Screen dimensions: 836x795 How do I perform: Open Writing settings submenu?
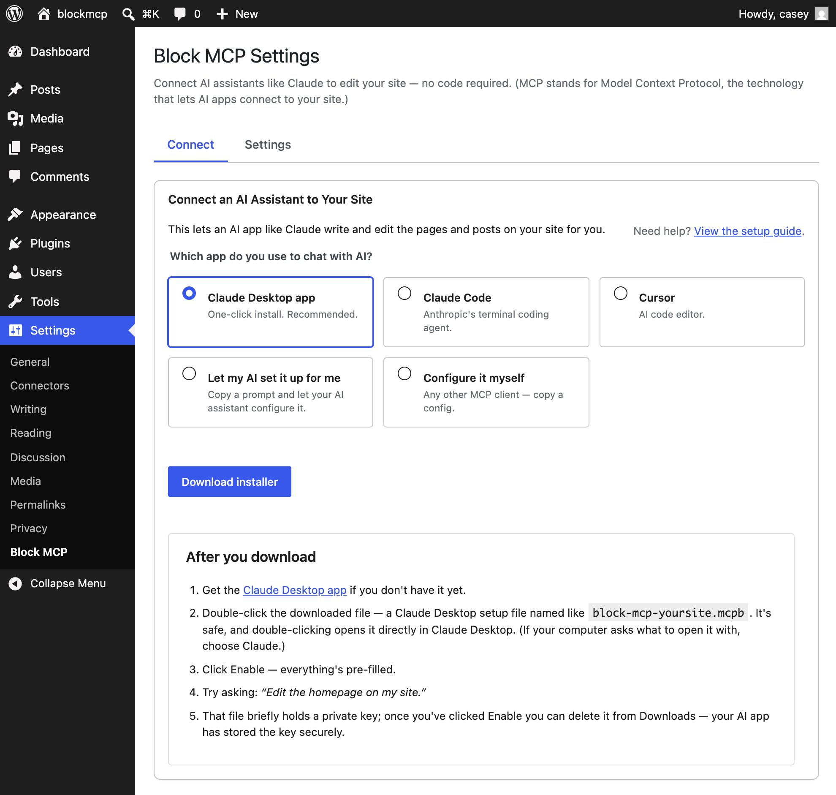coord(28,409)
